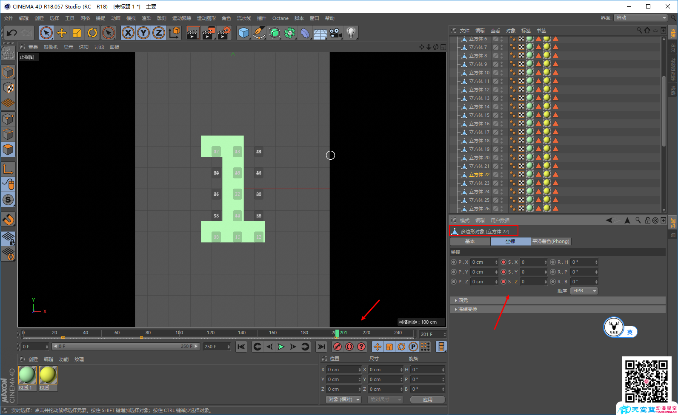
Task: Add a camera object
Action: (335, 33)
